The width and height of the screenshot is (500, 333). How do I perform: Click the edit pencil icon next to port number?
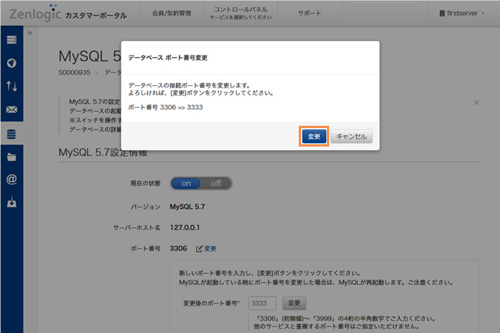pos(199,249)
